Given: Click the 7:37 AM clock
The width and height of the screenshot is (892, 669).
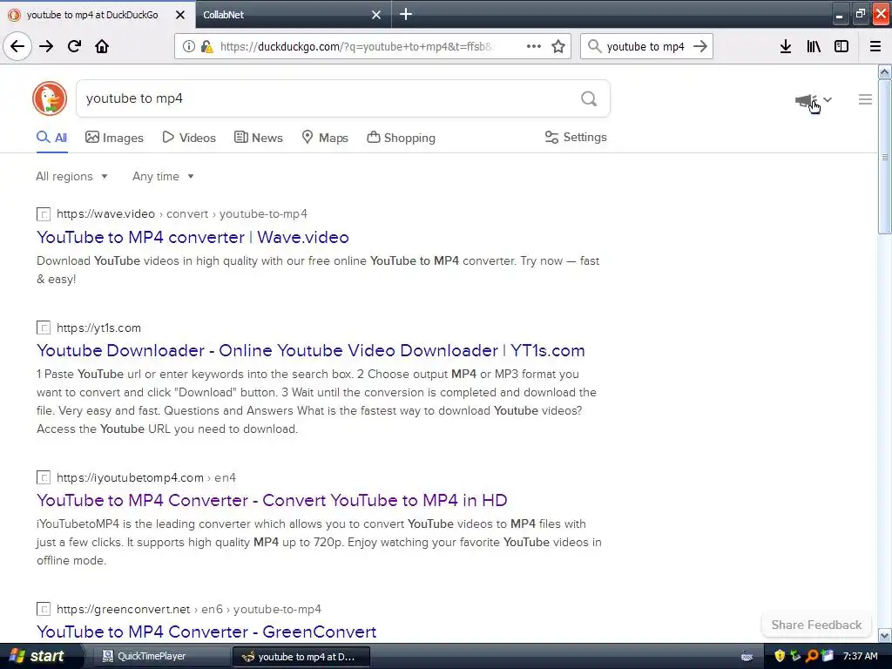Looking at the screenshot, I should click(x=860, y=656).
